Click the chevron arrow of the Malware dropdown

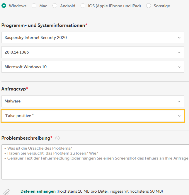click(179, 102)
